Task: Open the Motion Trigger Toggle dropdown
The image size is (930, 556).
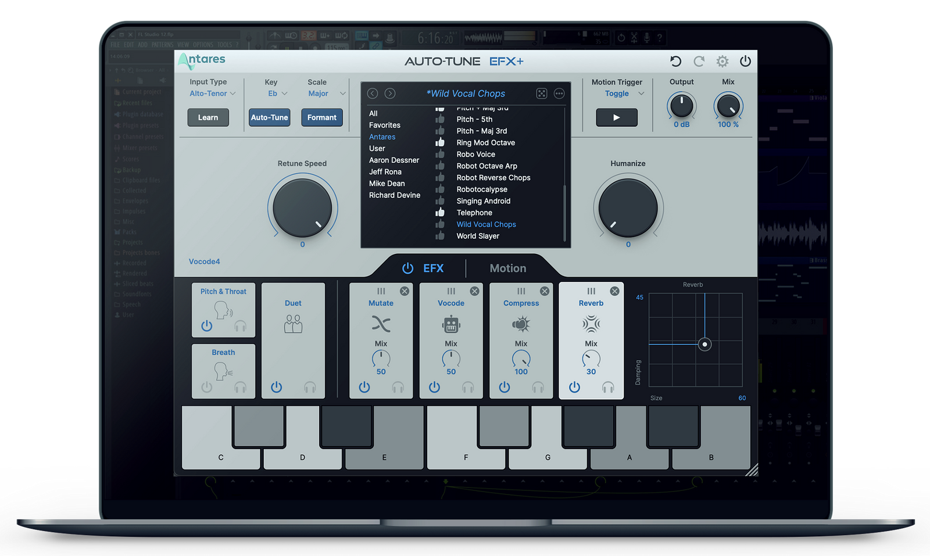Action: click(624, 94)
